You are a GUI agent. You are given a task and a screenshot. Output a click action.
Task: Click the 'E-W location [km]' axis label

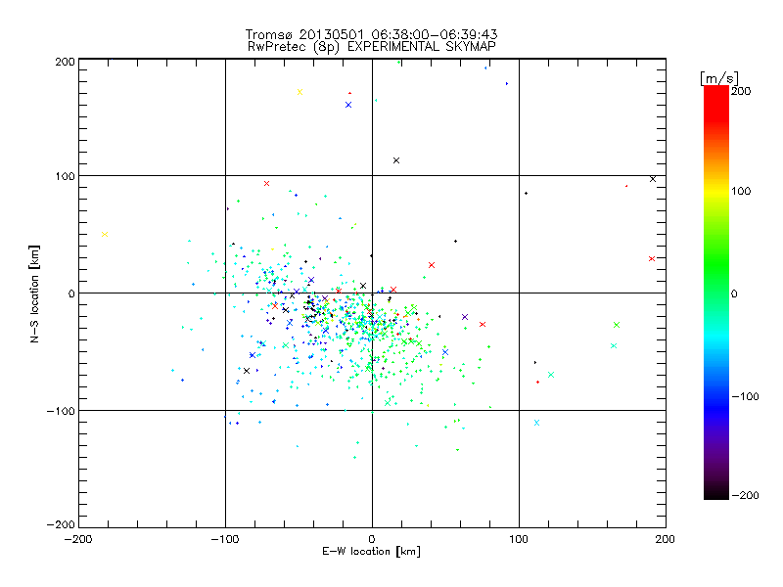[x=371, y=552]
